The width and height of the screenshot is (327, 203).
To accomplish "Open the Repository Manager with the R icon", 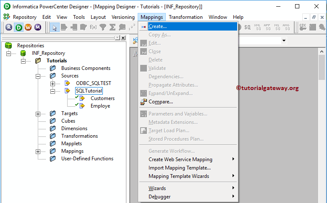I will point(9,27).
